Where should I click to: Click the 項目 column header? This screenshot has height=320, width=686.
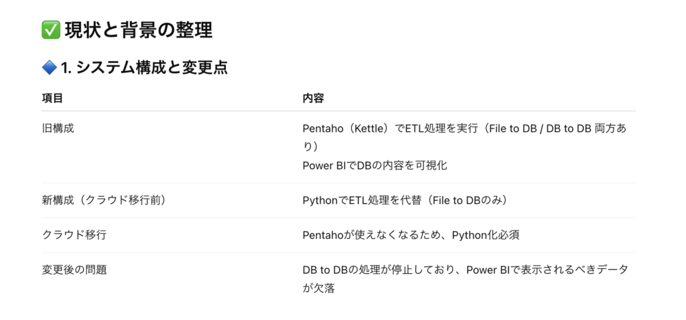[x=52, y=98]
